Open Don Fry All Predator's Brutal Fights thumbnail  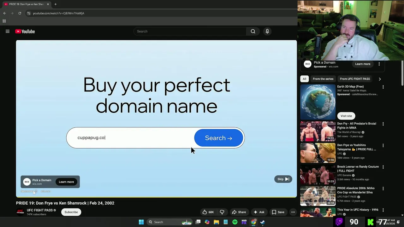click(x=318, y=131)
